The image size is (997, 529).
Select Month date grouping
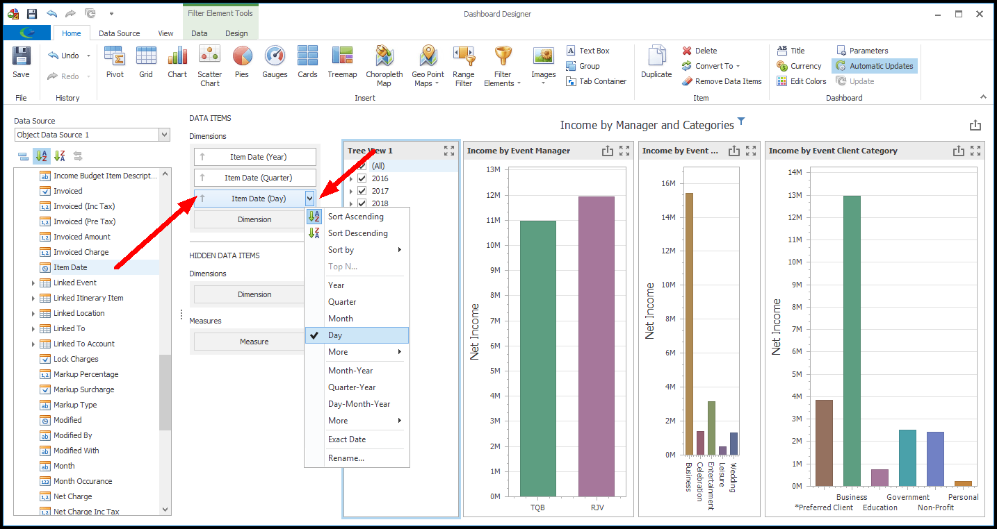tap(357, 319)
